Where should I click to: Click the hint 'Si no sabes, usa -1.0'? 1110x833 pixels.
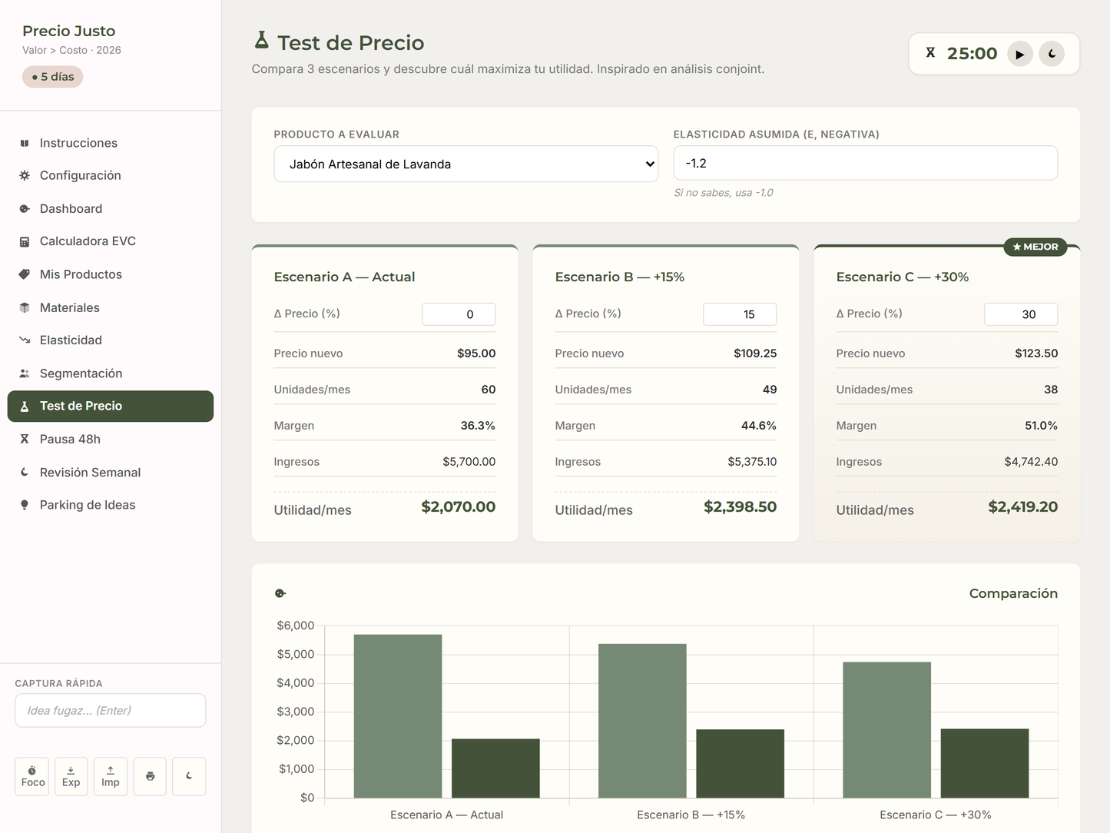(724, 193)
